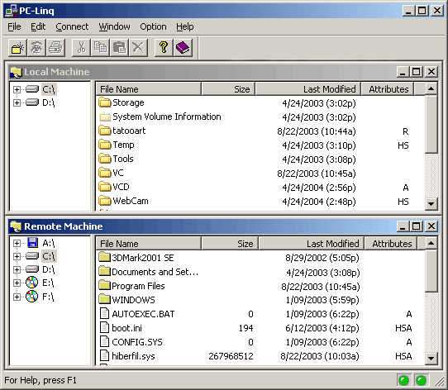Expand the Remote Machine F:\ disc node
Image resolution: width=448 pixels, height=390 pixels.
click(17, 297)
